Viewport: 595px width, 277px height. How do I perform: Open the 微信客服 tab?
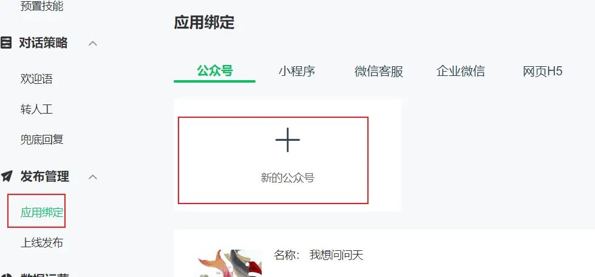click(x=379, y=71)
